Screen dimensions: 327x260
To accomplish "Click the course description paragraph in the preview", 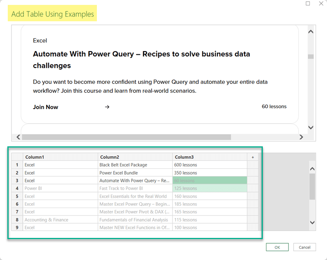I will [x=150, y=86].
